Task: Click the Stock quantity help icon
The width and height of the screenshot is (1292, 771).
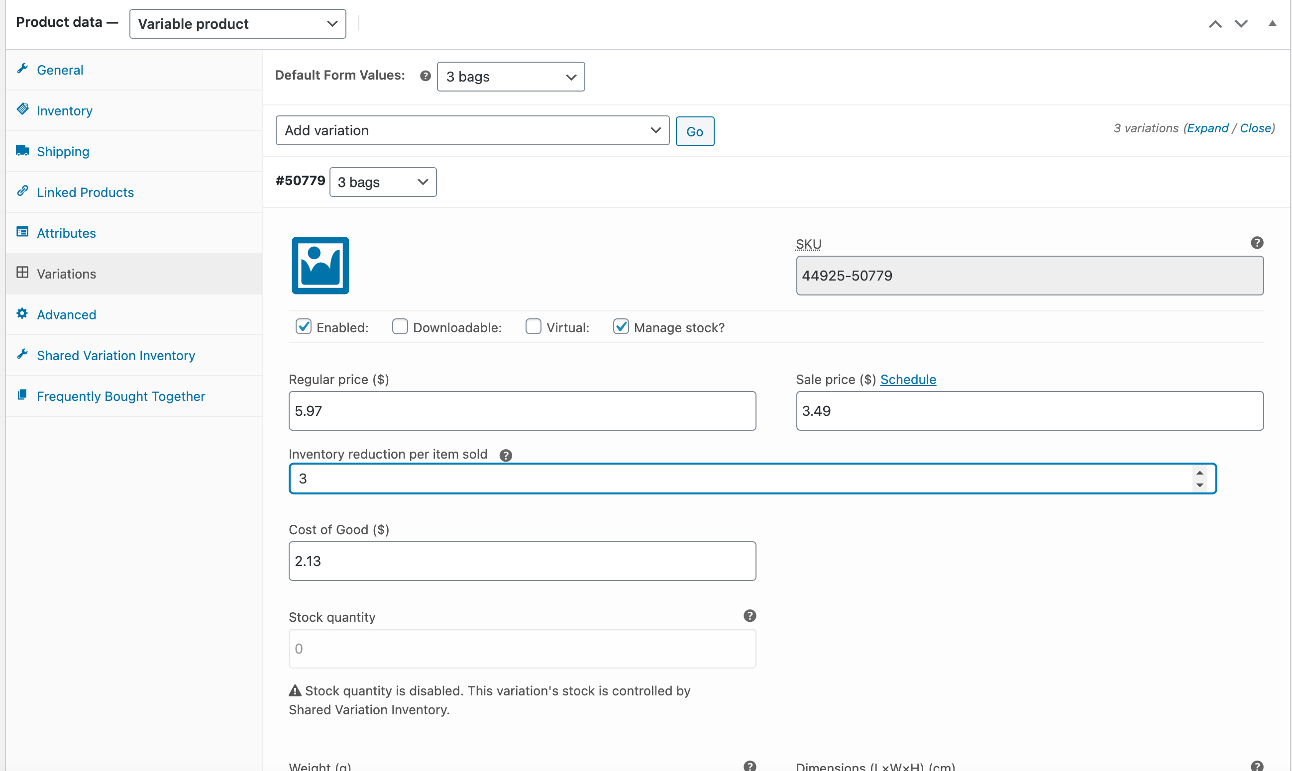Action: click(749, 616)
